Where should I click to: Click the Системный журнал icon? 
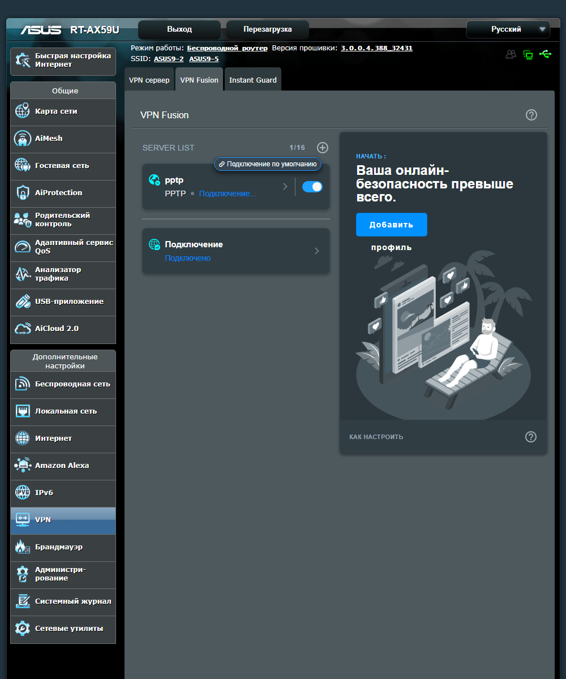[22, 601]
